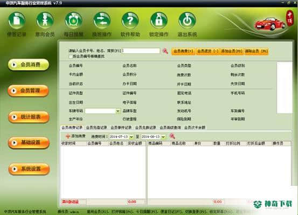Click the 数量 column header
Image resolution: width=298 pixels, height=215 pixels.
click(x=219, y=143)
